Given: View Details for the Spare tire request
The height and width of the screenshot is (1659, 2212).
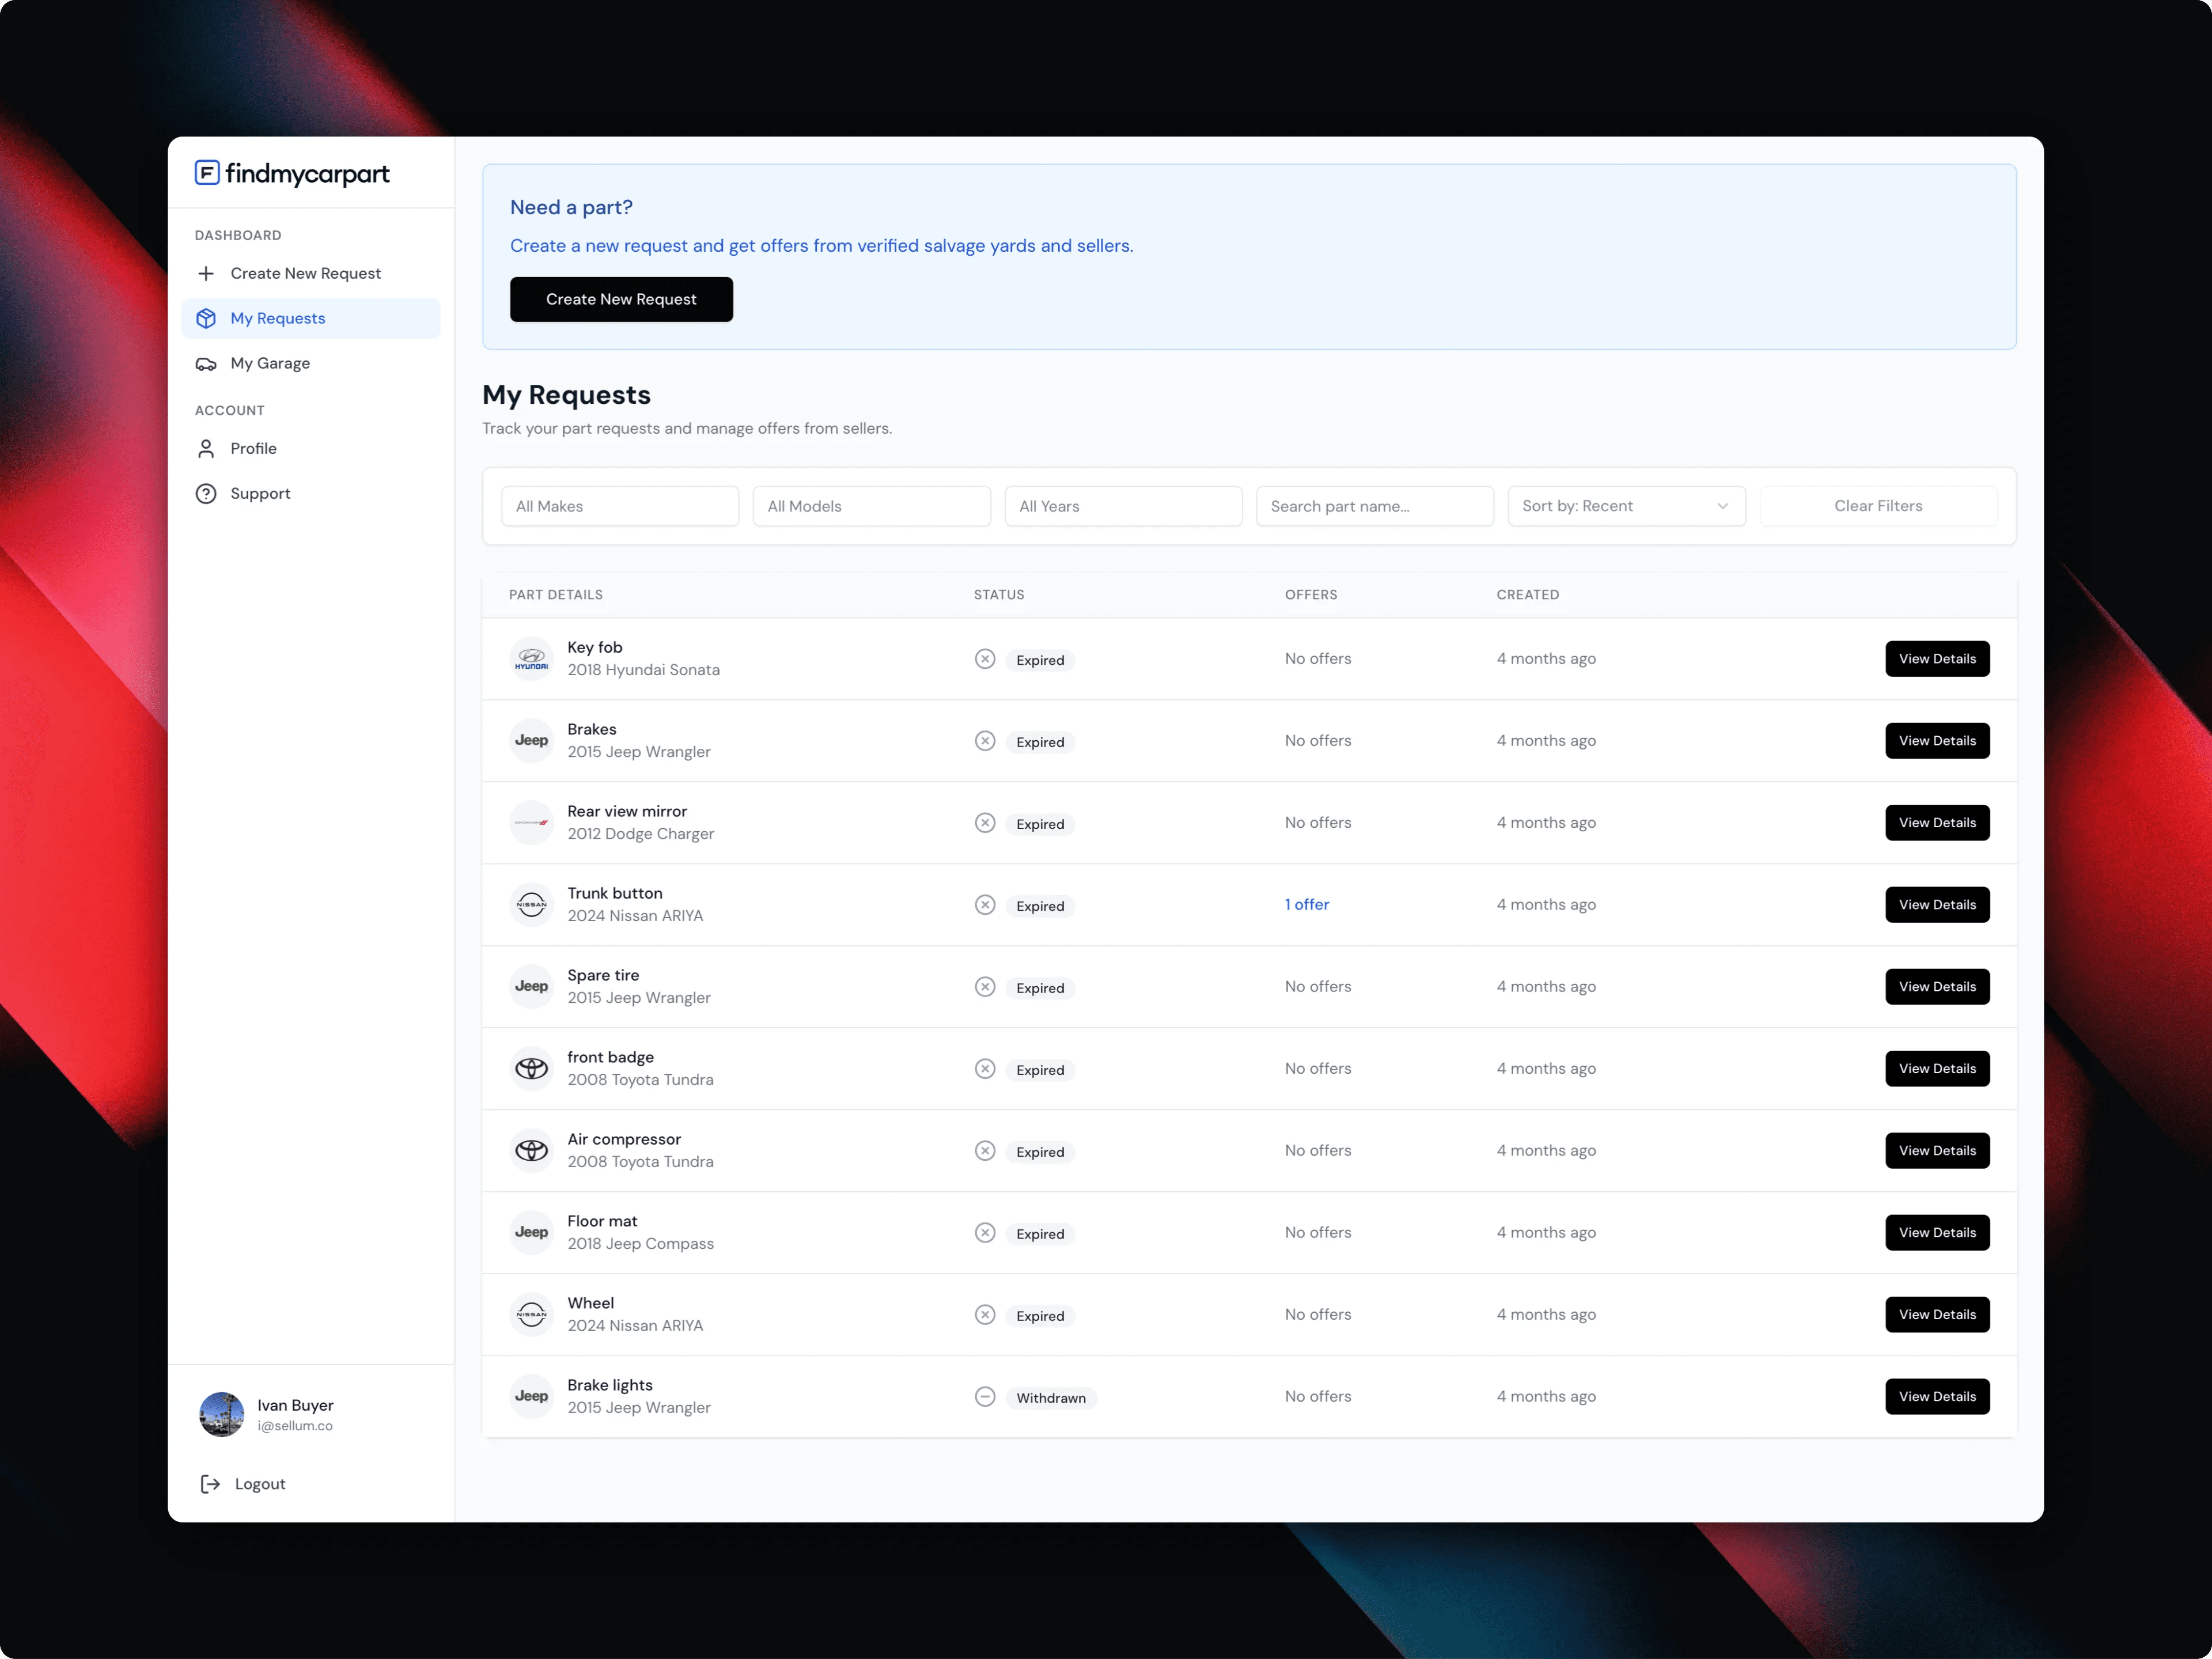Looking at the screenshot, I should pyautogui.click(x=1937, y=986).
